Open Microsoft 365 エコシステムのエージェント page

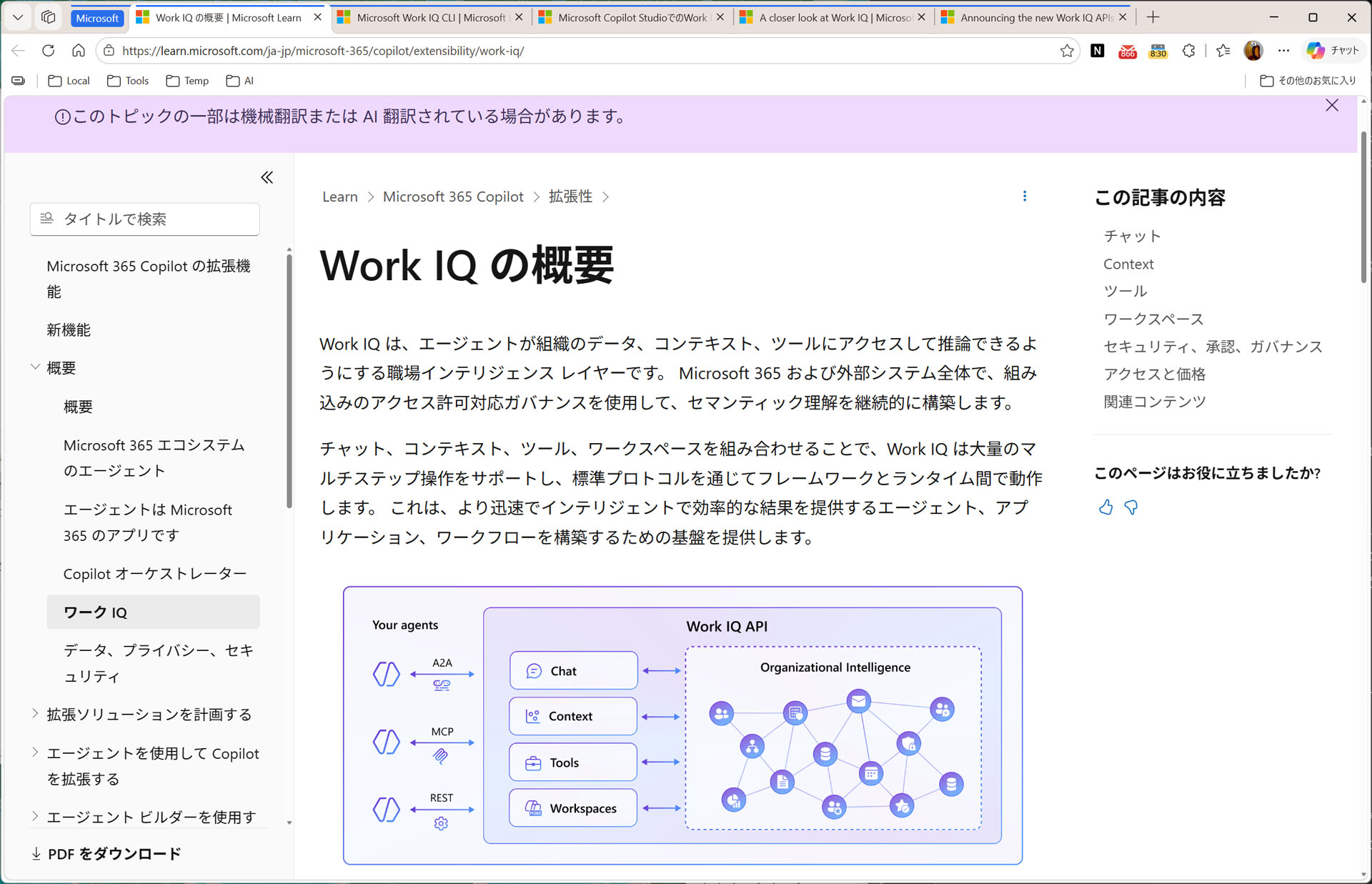[x=154, y=458]
